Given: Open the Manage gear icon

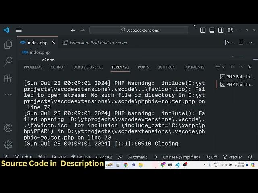Looking at the screenshot, I should 8,144.
